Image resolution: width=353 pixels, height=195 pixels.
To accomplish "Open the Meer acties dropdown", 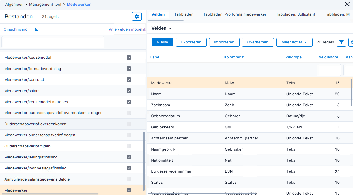I will (294, 42).
